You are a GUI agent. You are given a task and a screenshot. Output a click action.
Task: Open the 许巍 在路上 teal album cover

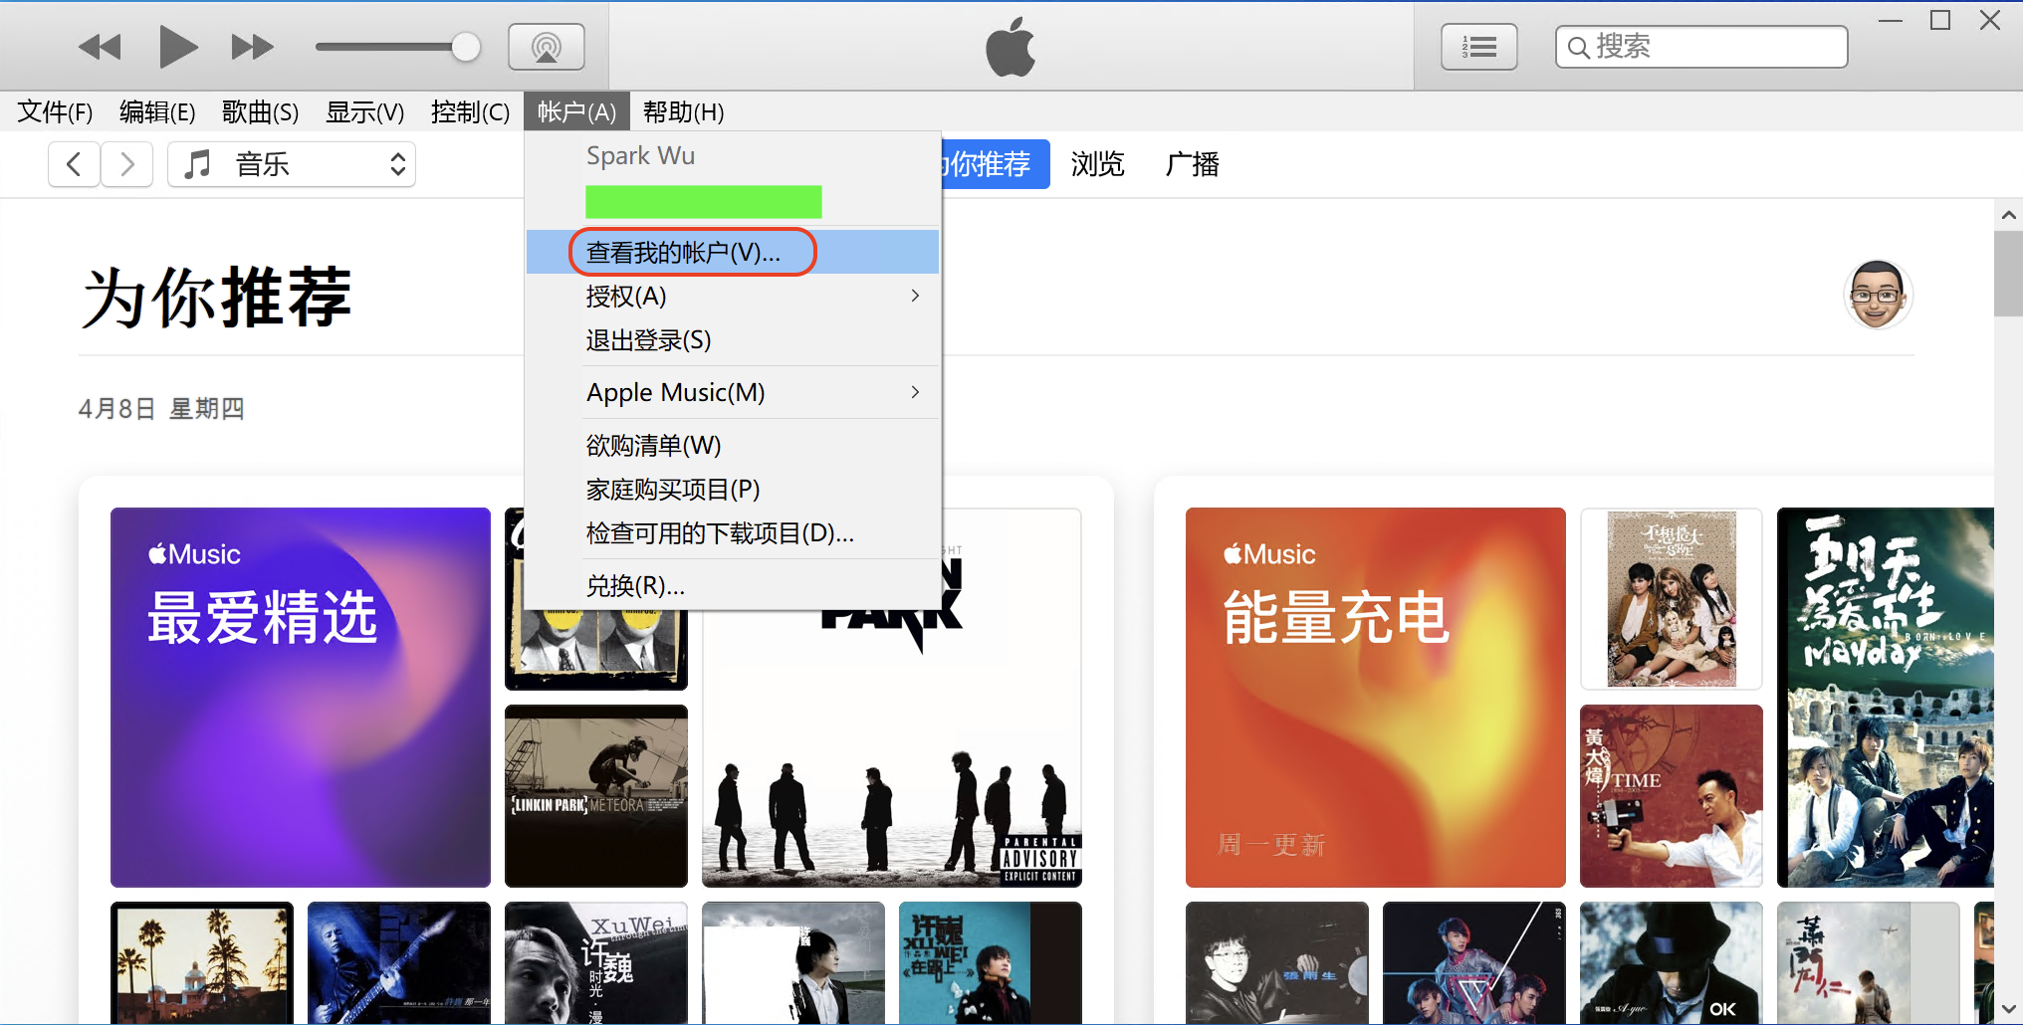pyautogui.click(x=991, y=962)
